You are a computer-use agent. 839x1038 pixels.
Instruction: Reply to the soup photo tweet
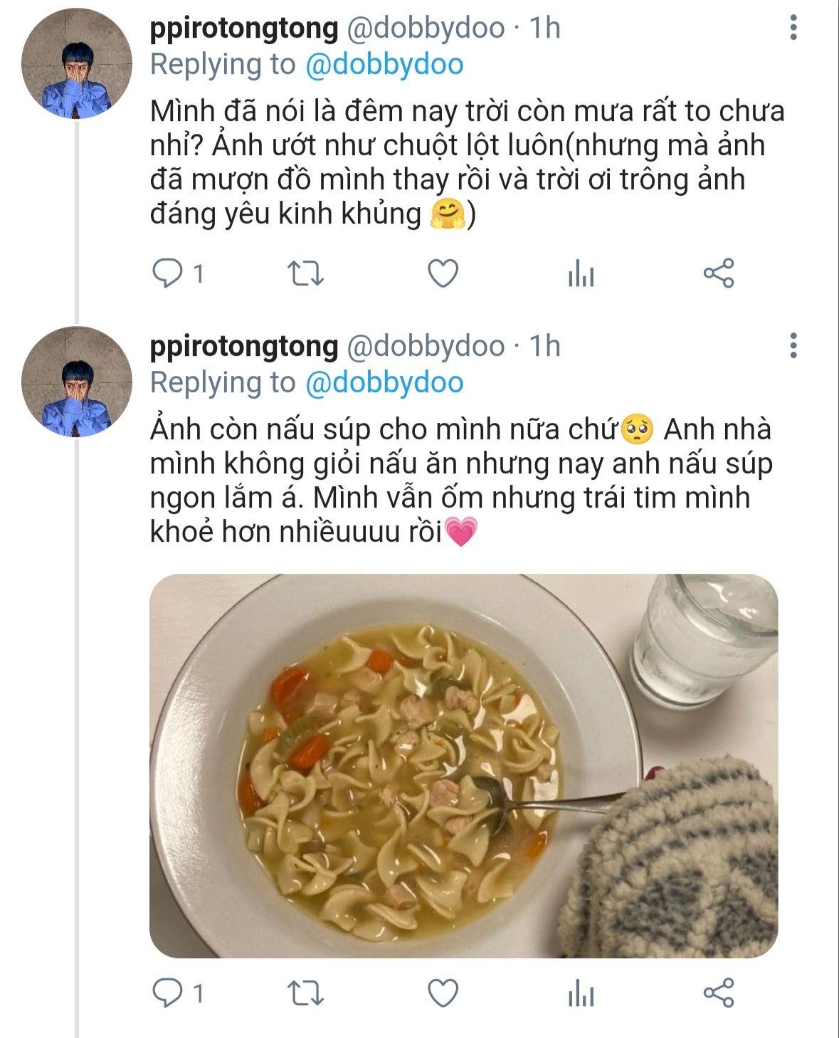click(168, 993)
